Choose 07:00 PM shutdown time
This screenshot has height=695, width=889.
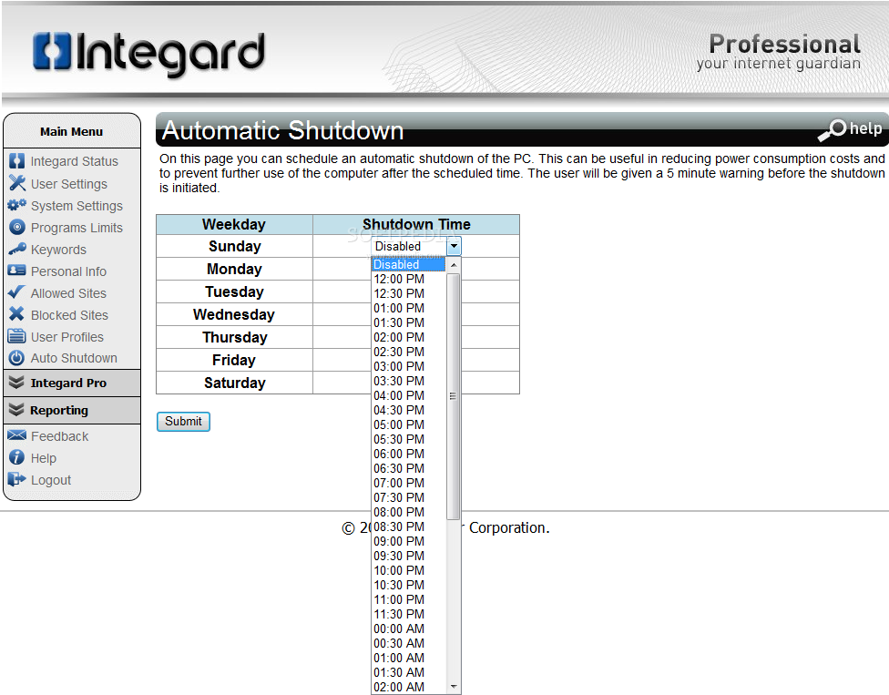point(408,483)
